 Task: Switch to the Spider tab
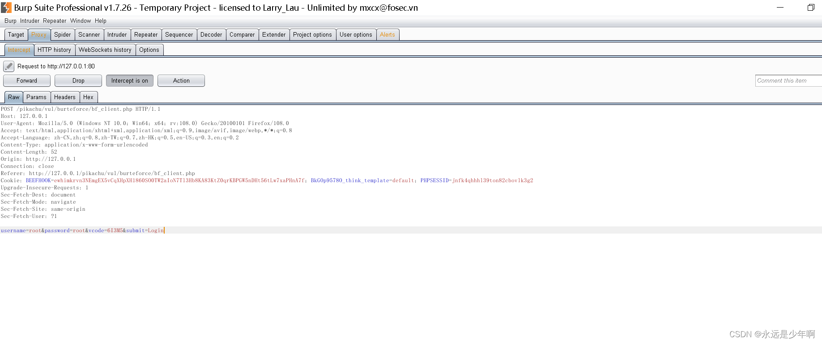[x=63, y=35]
